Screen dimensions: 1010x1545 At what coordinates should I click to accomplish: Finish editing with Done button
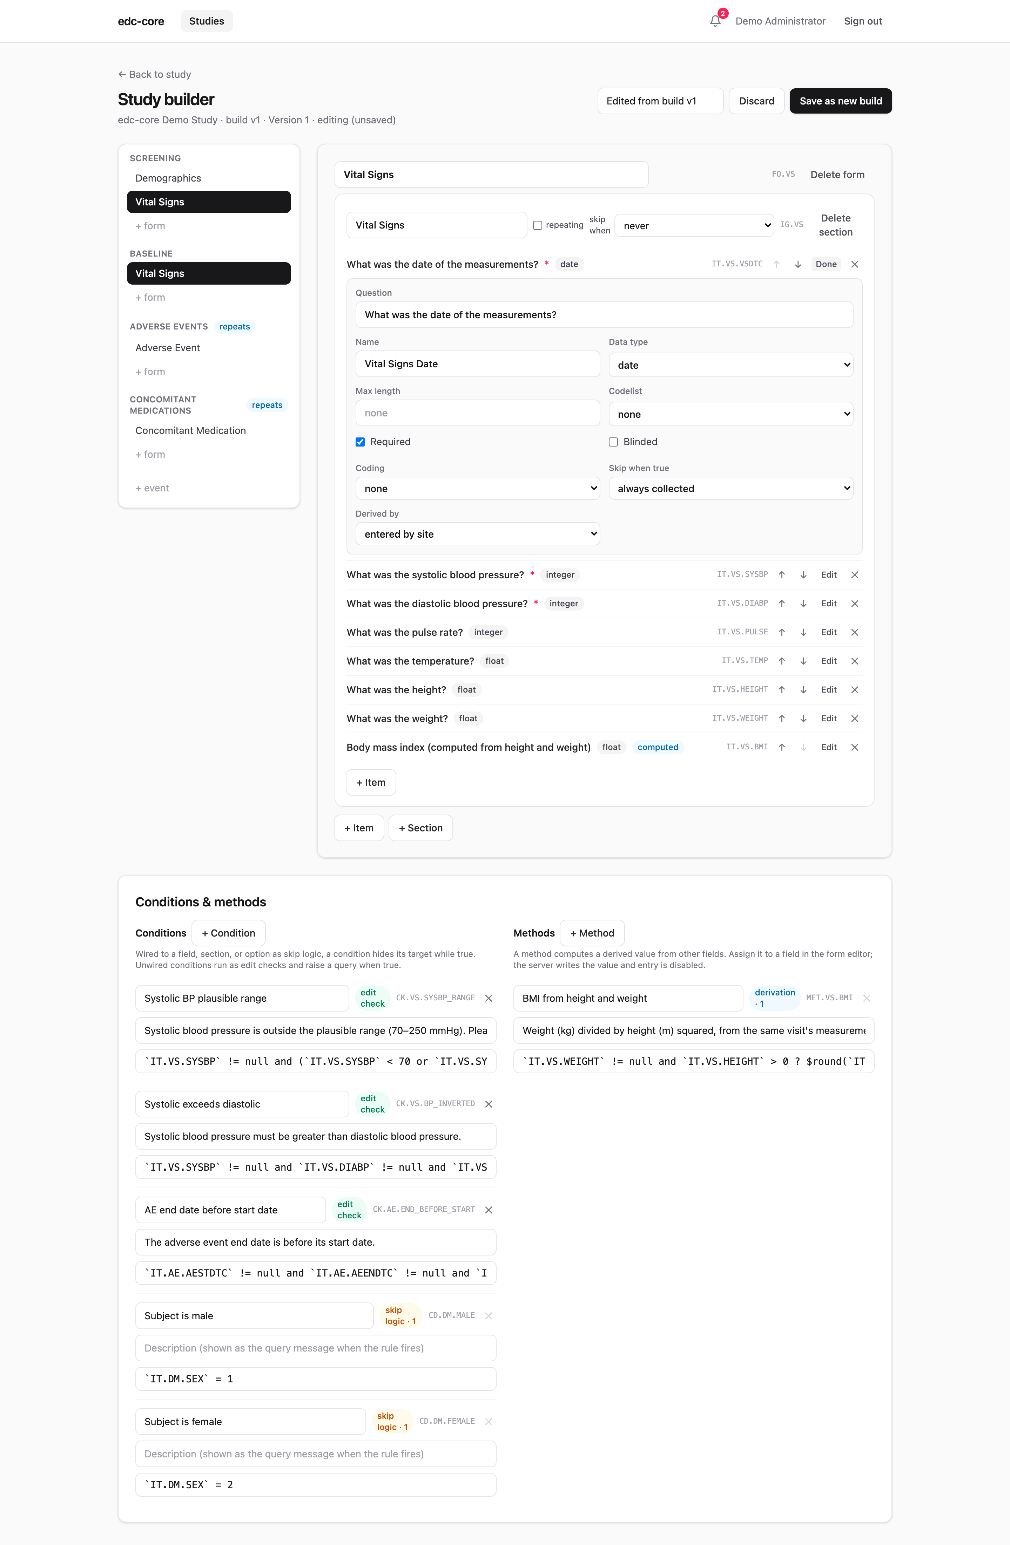(x=826, y=264)
